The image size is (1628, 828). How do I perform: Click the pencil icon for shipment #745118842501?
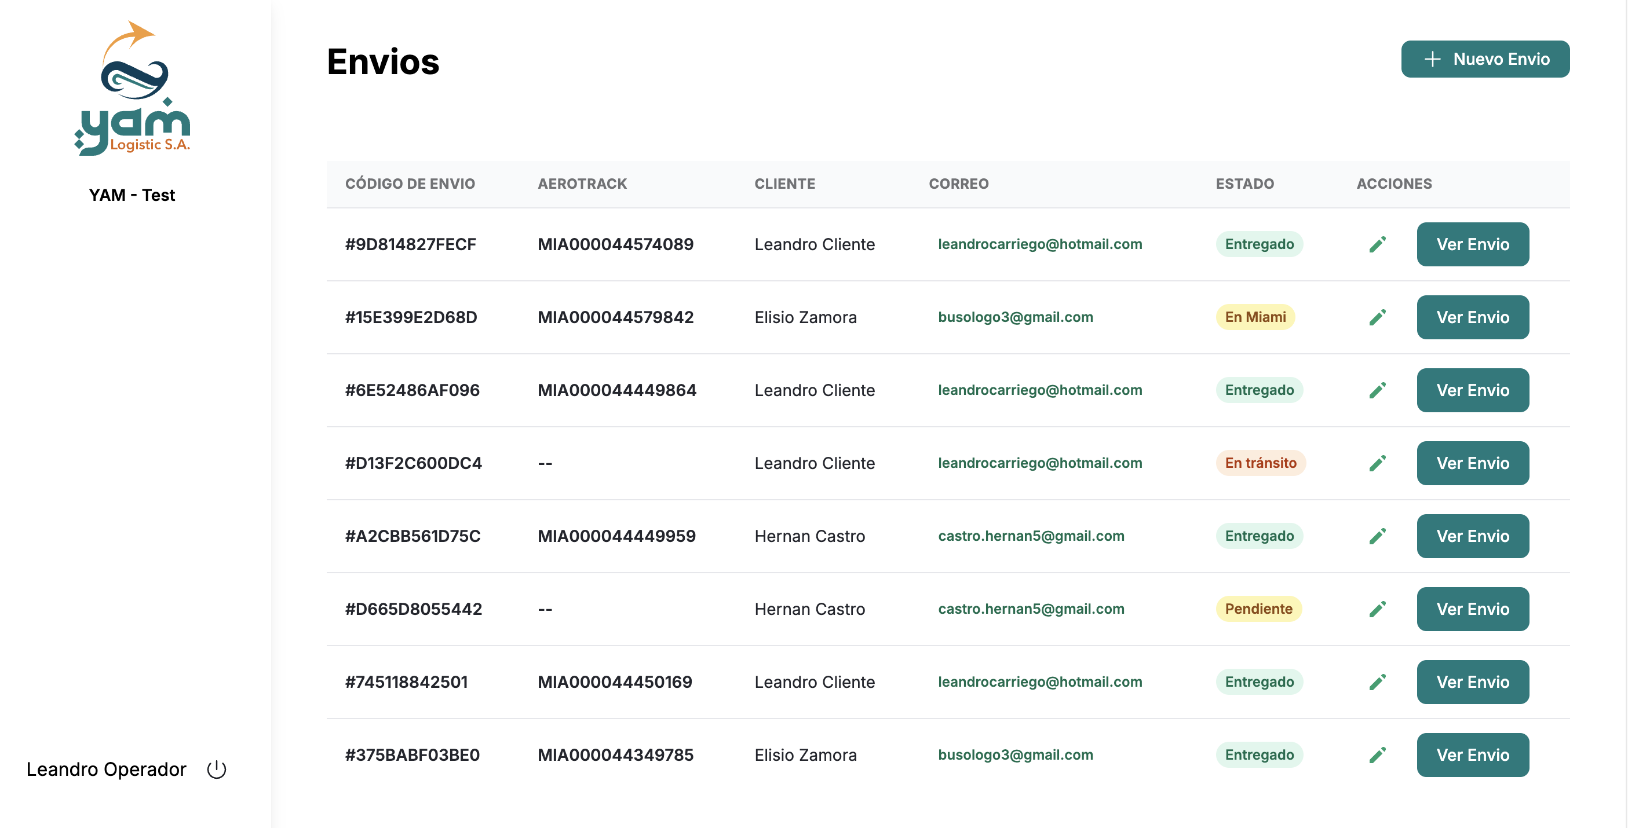(x=1377, y=682)
